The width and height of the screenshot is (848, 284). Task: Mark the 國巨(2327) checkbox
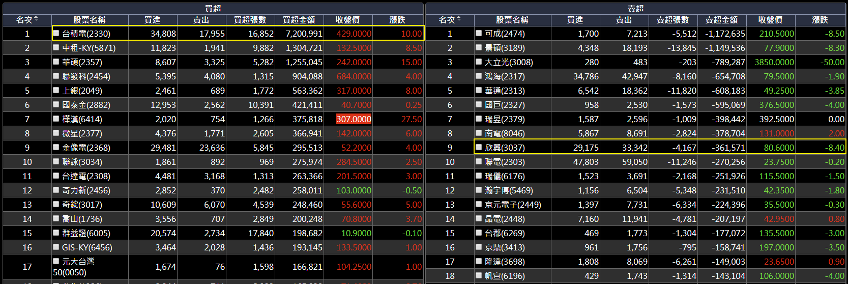pyautogui.click(x=479, y=104)
